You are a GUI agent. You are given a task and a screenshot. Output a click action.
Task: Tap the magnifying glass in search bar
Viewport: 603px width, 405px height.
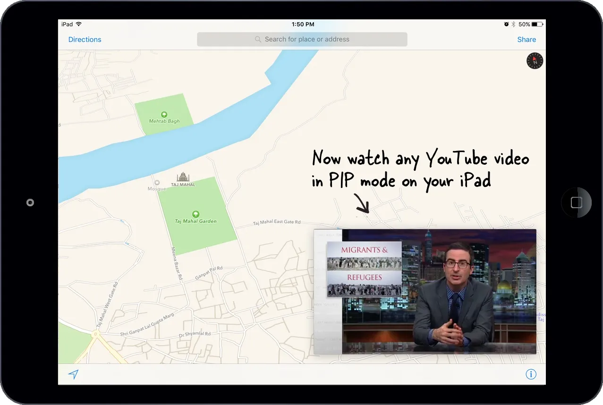pyautogui.click(x=257, y=39)
